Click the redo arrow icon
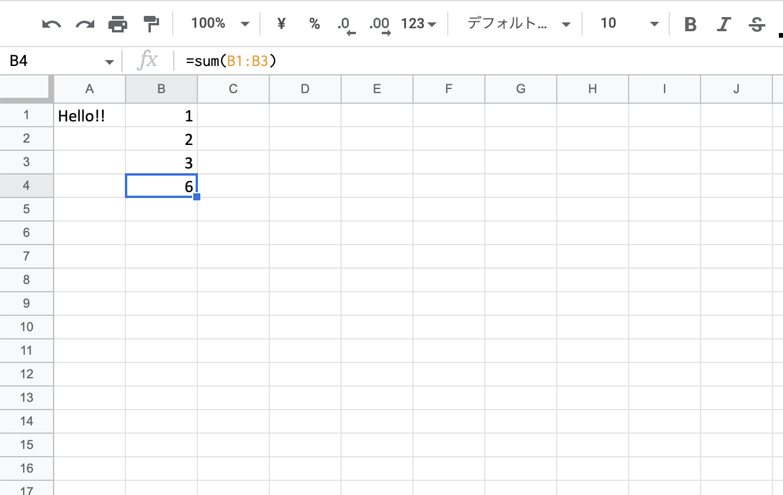This screenshot has height=495, width=783. (x=85, y=24)
